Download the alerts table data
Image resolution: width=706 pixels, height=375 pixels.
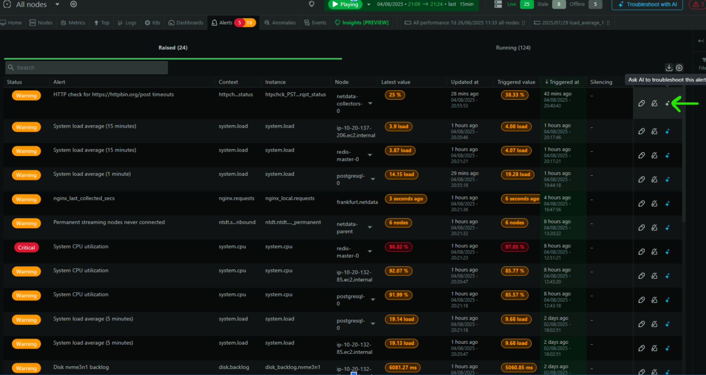(669, 68)
